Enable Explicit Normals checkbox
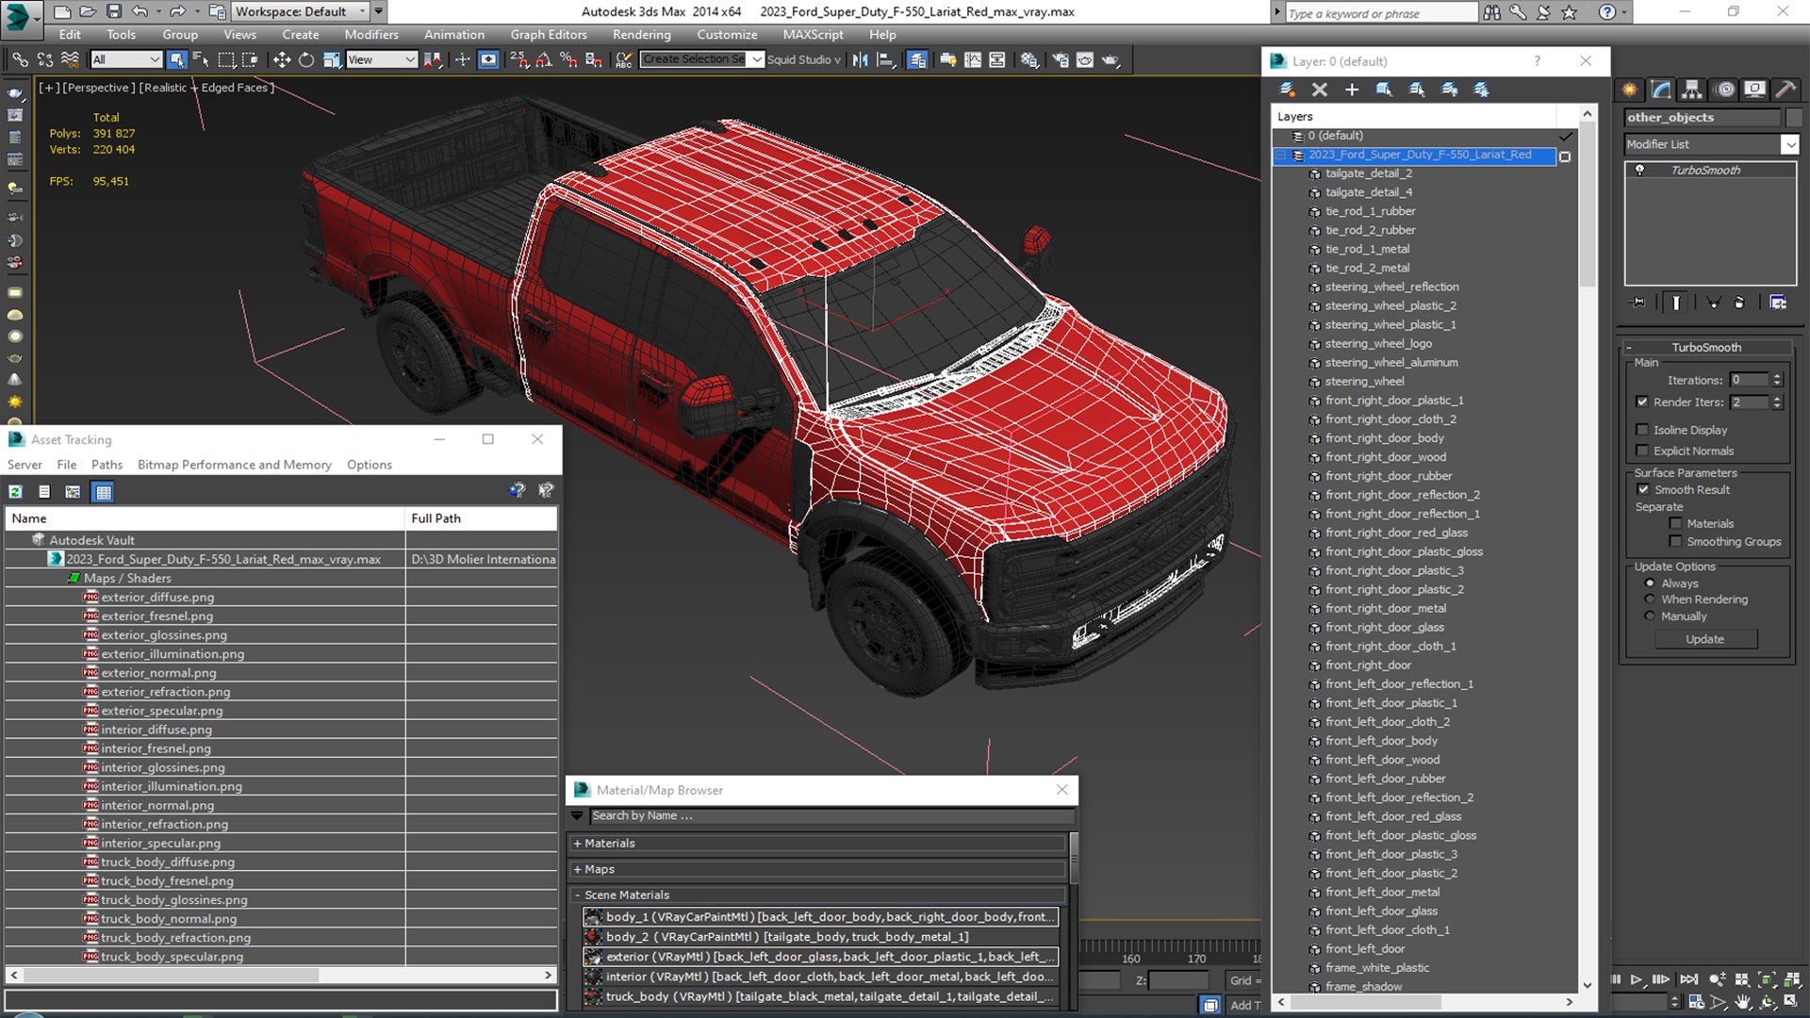The image size is (1810, 1018). [1642, 451]
